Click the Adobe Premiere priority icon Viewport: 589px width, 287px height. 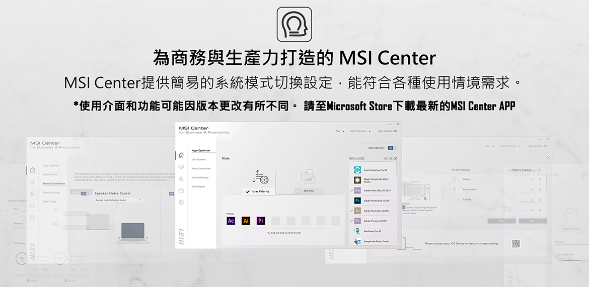point(261,221)
